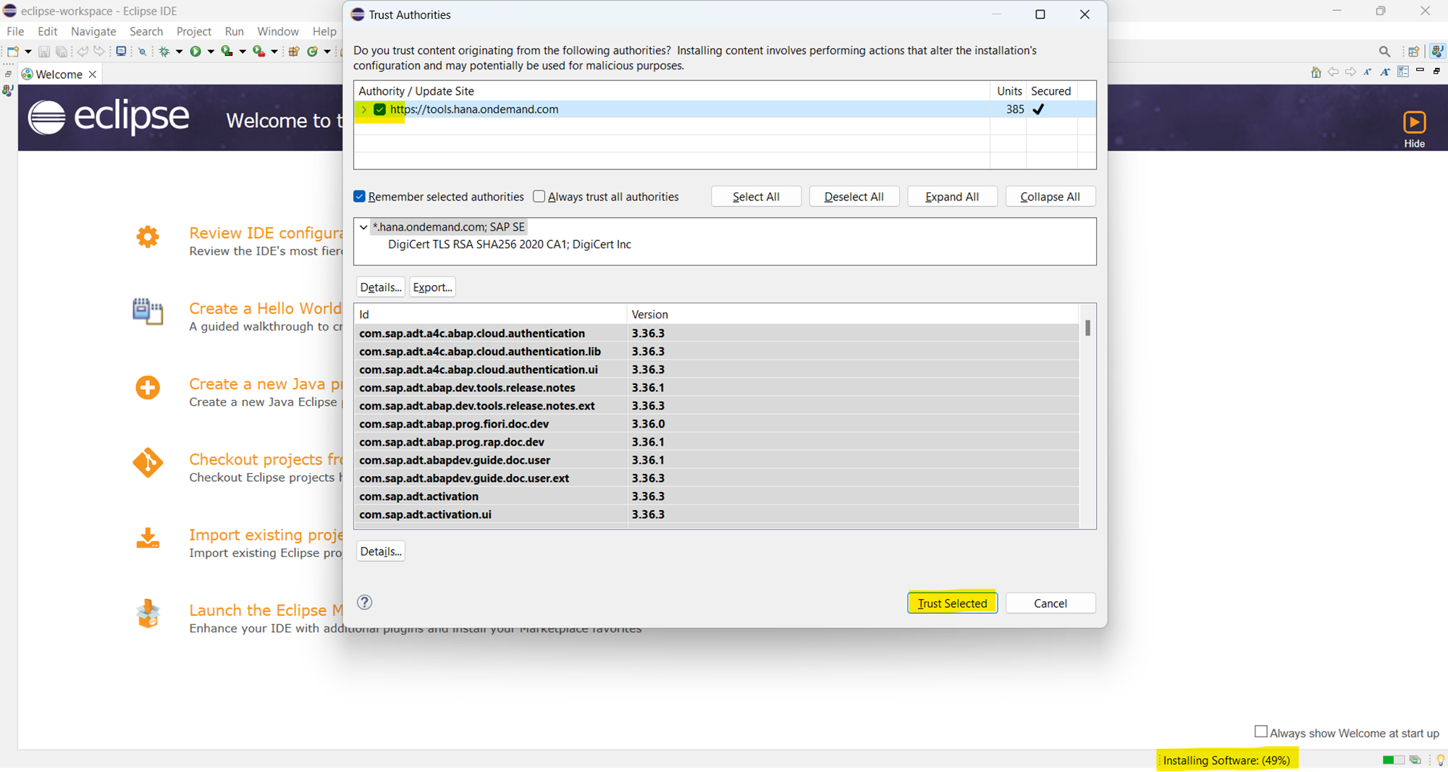Viewport: 1448px width, 772px height.
Task: Enable Always trust all authorities
Action: point(539,197)
